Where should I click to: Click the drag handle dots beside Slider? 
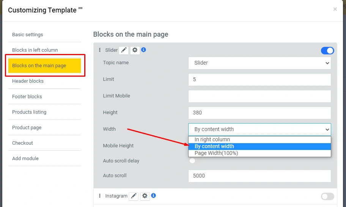100,50
